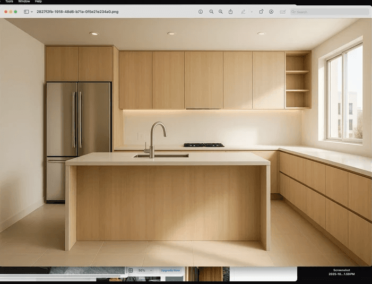
Task: Open the Share menu in toolbar
Action: [x=231, y=12]
